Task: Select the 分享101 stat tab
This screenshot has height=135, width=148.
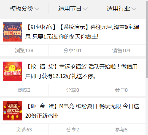Action: [72, 51]
